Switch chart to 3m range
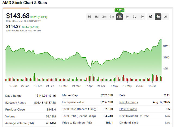174x127 pixels. [x=104, y=17]
